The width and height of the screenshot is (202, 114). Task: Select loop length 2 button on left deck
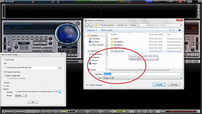(18, 38)
